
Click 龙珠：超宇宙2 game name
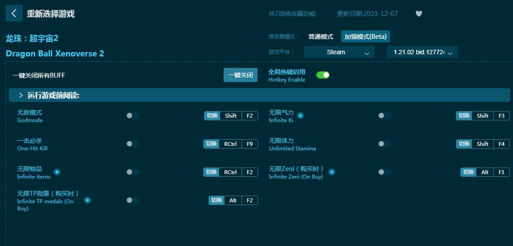click(x=32, y=38)
